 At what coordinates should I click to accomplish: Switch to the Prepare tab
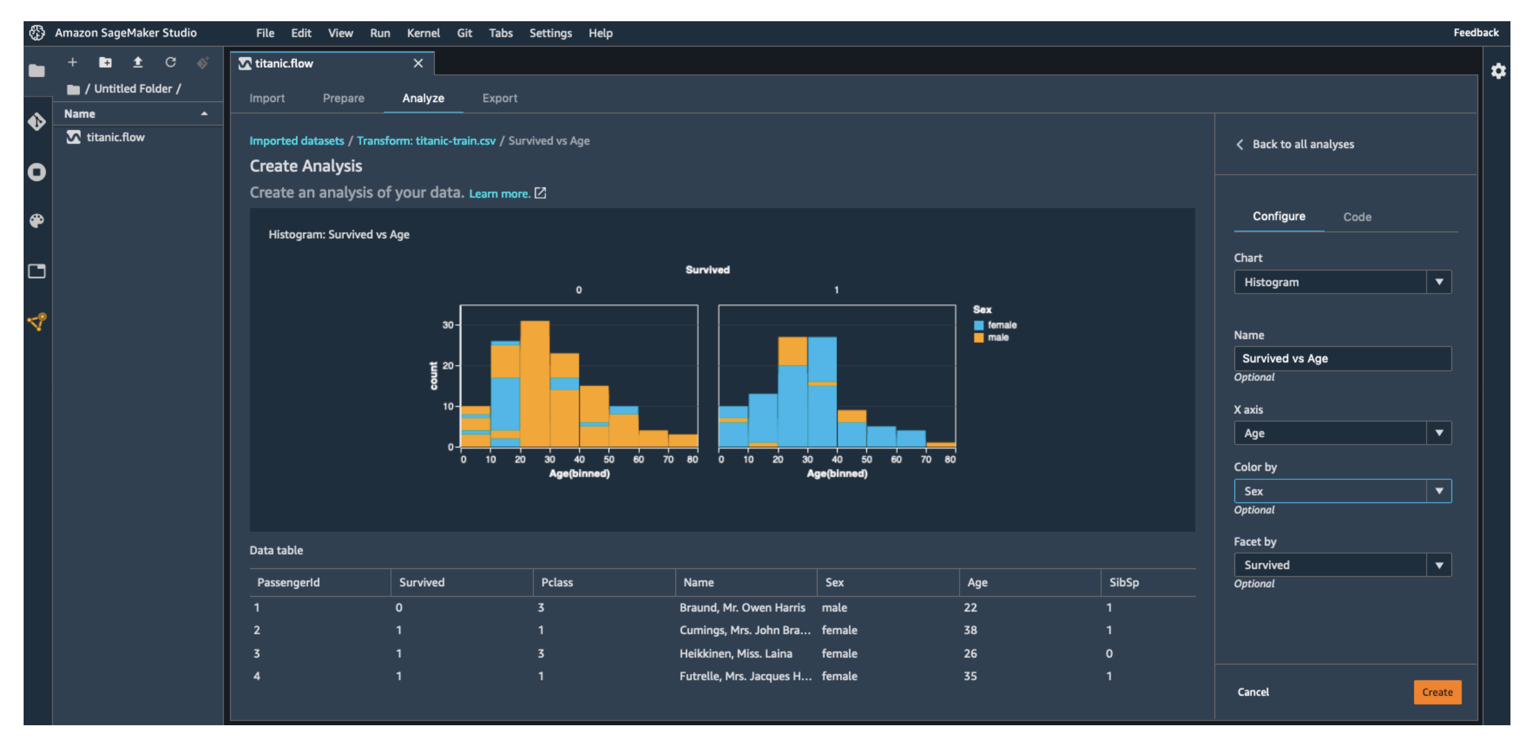point(343,98)
